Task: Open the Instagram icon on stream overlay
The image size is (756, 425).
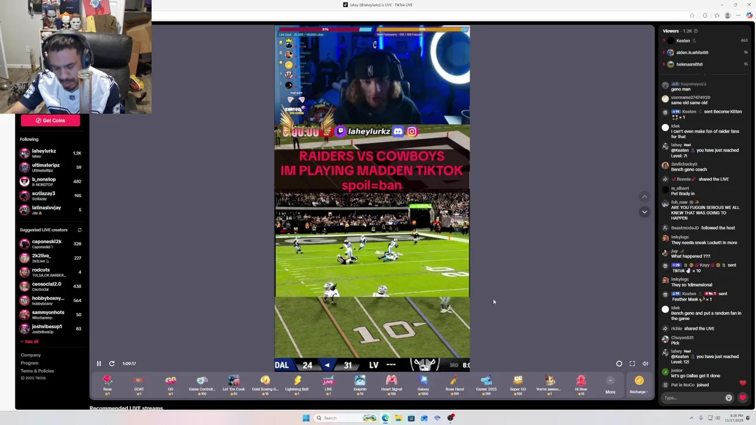Action: point(412,132)
